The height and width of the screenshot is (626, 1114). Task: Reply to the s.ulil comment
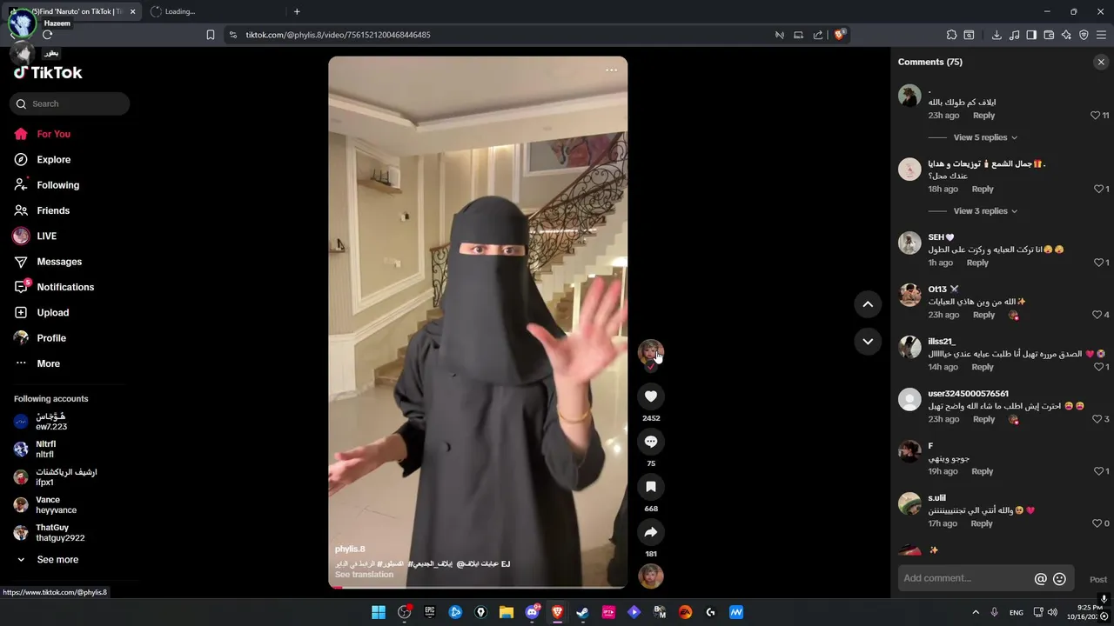tap(982, 523)
